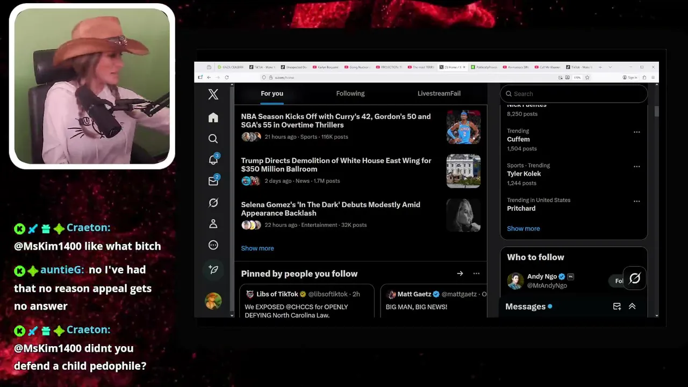Screen dimensions: 688x387
Task: Open the Home icon in X sidebar
Action: 213,117
